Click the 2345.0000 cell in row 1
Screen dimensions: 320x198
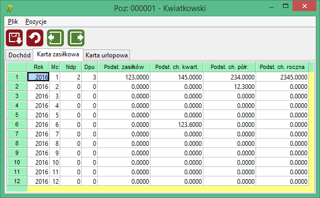click(283, 77)
